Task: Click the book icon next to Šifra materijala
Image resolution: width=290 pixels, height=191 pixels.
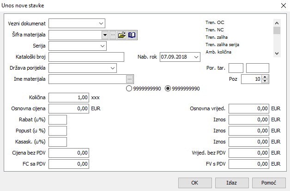Action: 132,35
